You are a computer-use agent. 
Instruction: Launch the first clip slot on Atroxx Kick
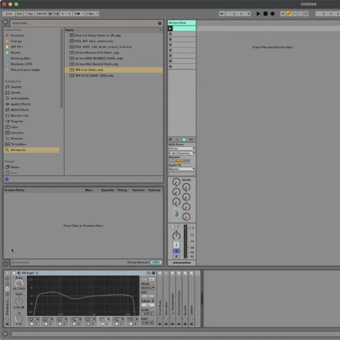click(x=170, y=28)
